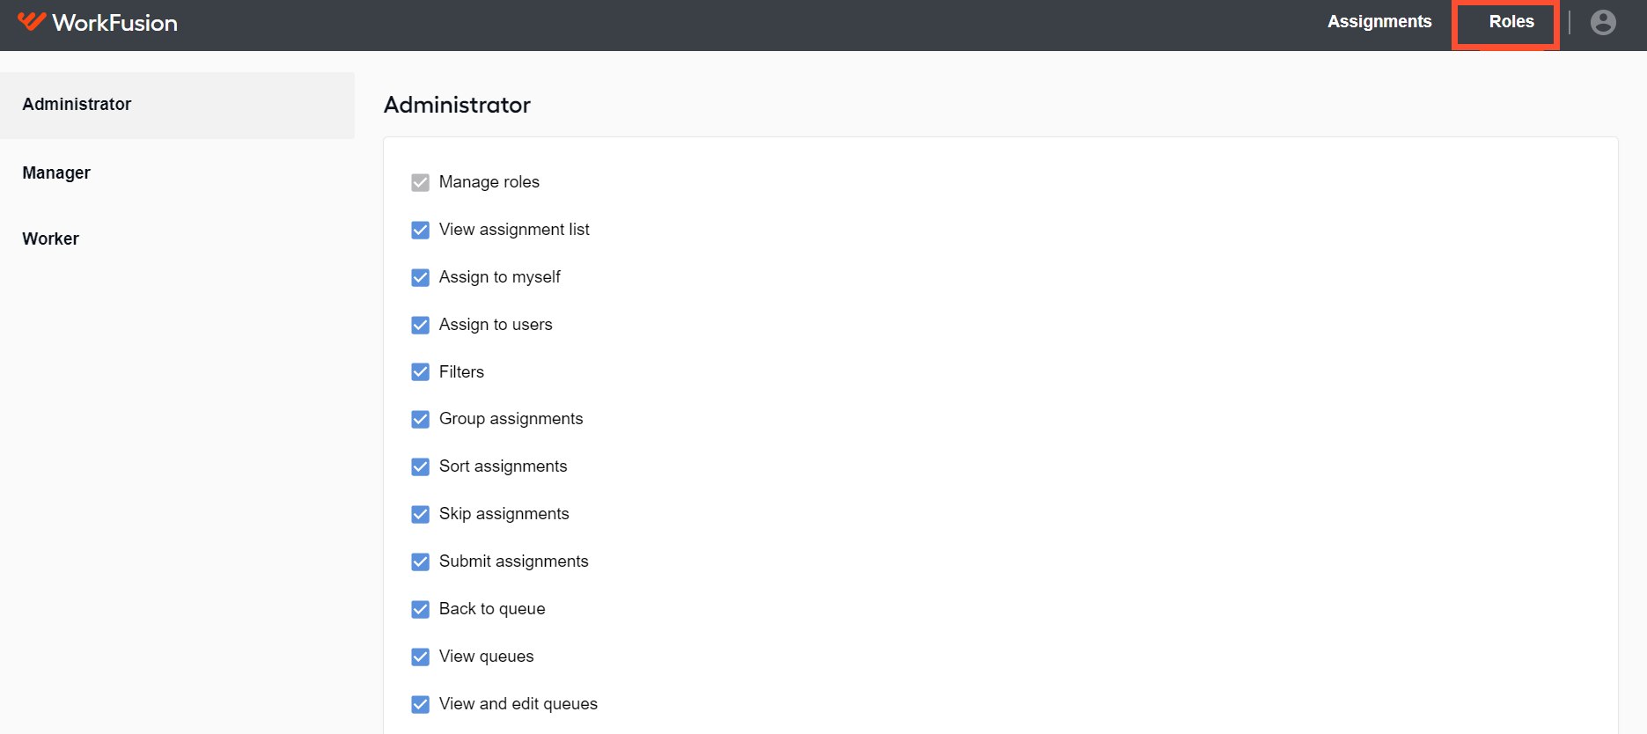Click the WorkFusion logo
1647x734 pixels.
pyautogui.click(x=98, y=22)
